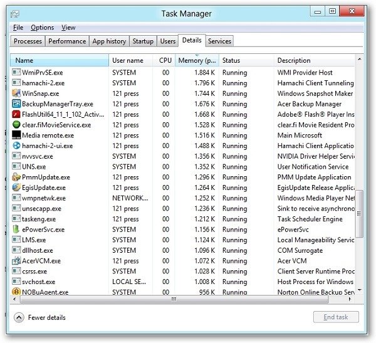Click the LMS.exe process icon
The image size is (376, 343).
(16, 240)
